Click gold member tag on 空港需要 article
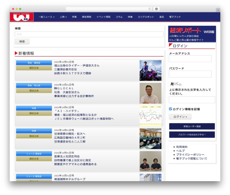Image resolution: width=230 pixels, height=195 pixels. click(34, 136)
